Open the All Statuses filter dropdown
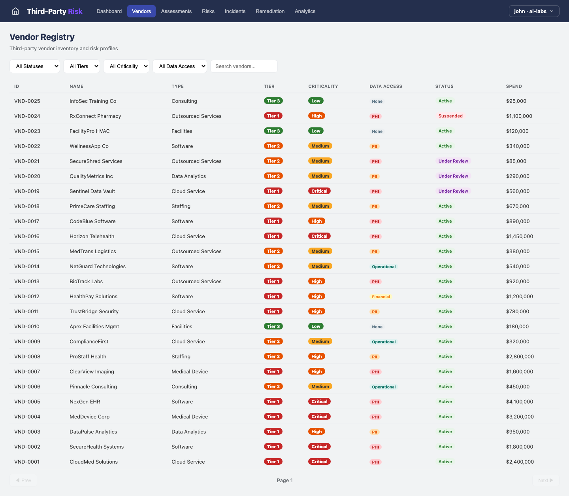569x496 pixels. click(35, 66)
